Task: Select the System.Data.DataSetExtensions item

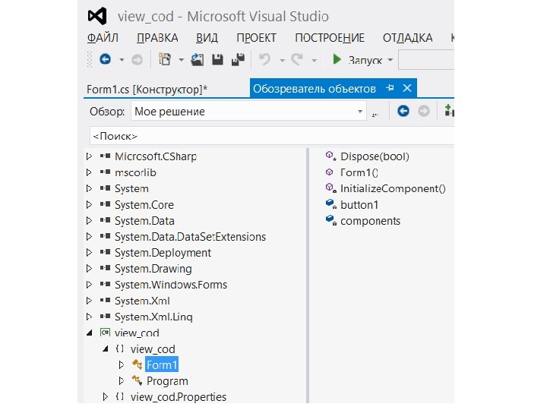Action: point(190,237)
